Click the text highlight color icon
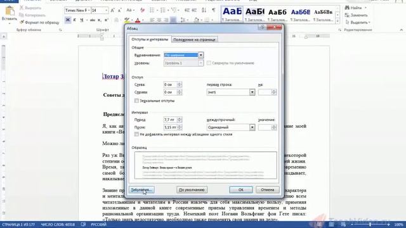The width and height of the screenshot is (406, 228). point(127,20)
